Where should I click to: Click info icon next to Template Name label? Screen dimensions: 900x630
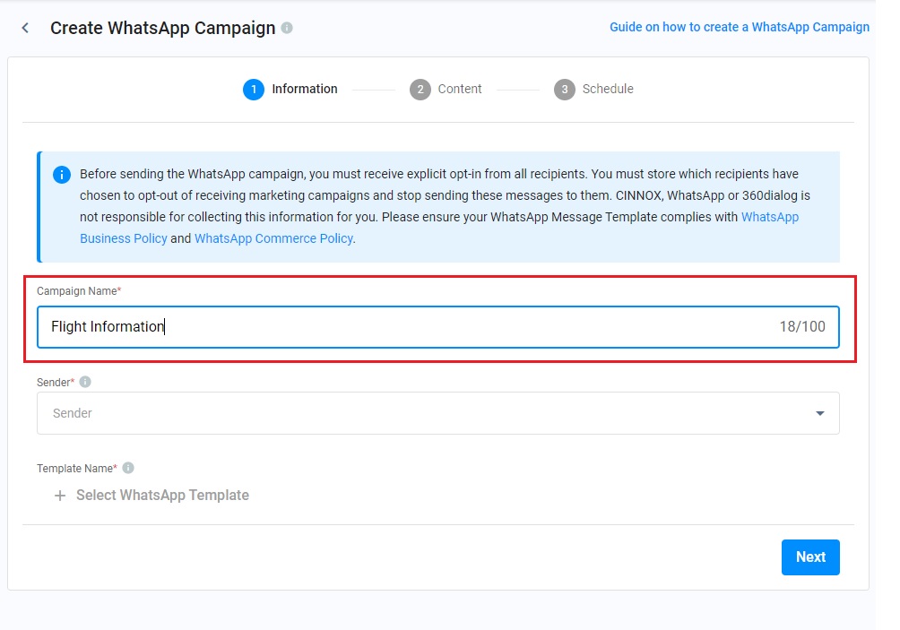(x=128, y=468)
